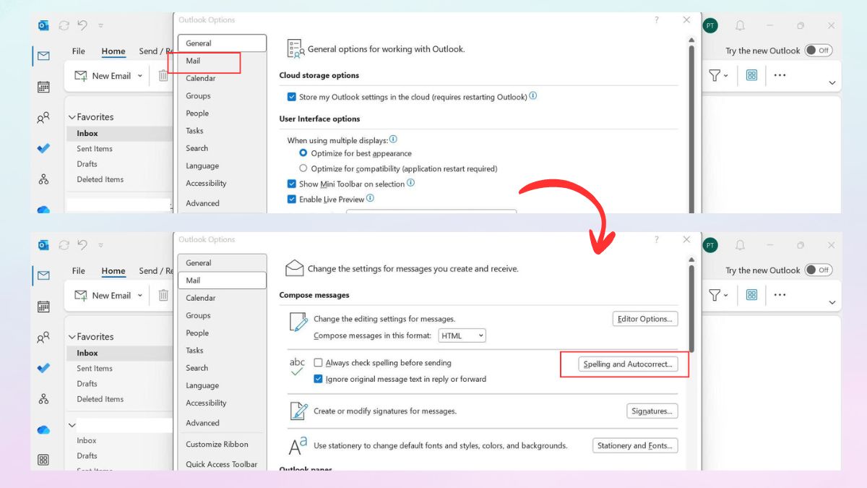Switch Try the new Outlook toggle in upper screenshot
This screenshot has width=867, height=488.
click(x=819, y=51)
